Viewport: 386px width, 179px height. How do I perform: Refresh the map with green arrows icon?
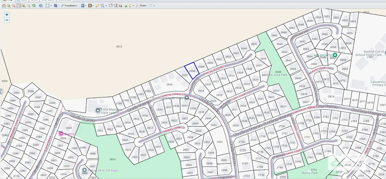(34, 5)
